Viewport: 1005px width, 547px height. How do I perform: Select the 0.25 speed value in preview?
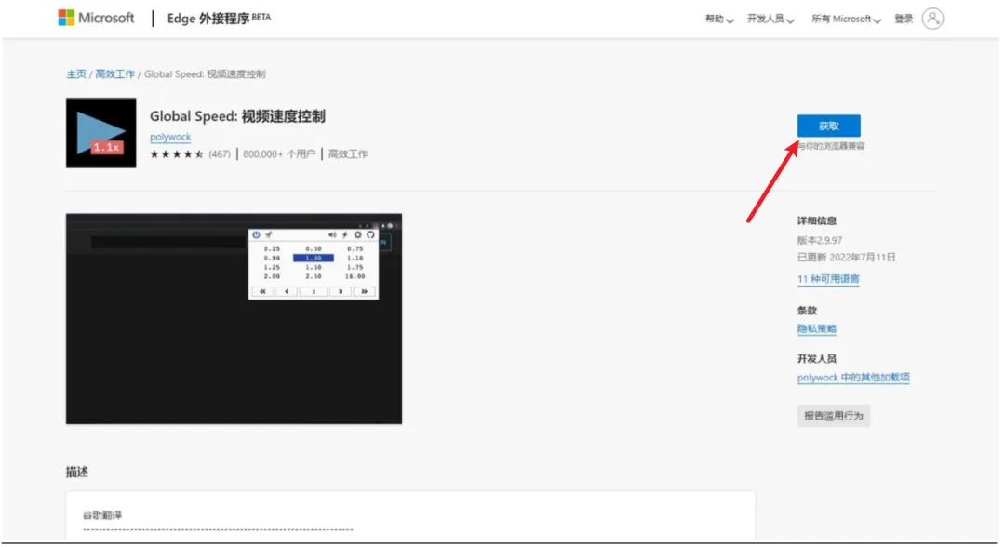point(272,249)
